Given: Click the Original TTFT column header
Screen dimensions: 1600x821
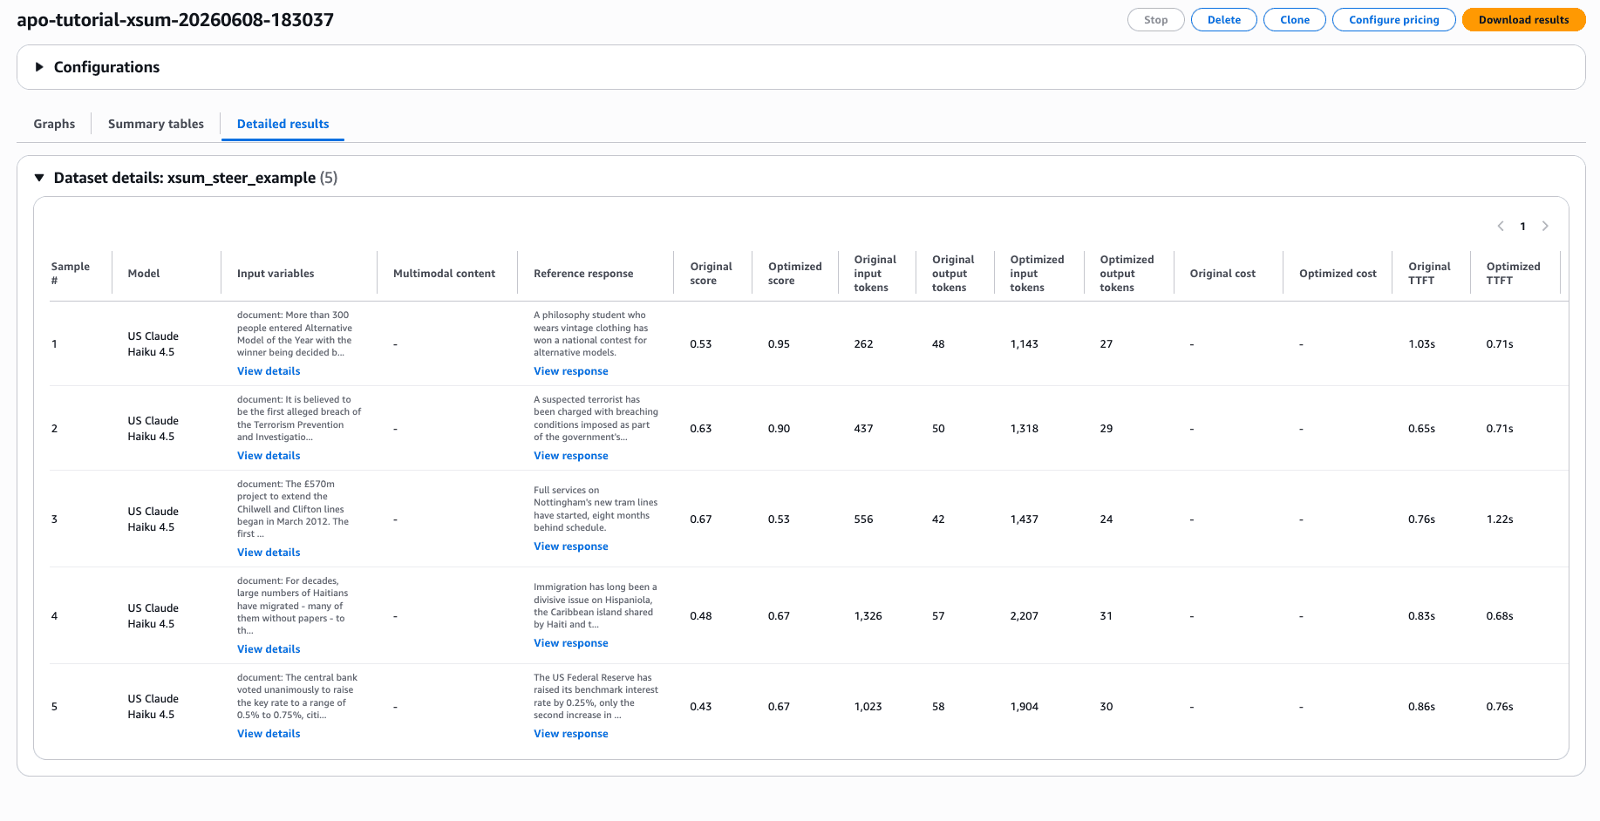Looking at the screenshot, I should pyautogui.click(x=1429, y=274).
